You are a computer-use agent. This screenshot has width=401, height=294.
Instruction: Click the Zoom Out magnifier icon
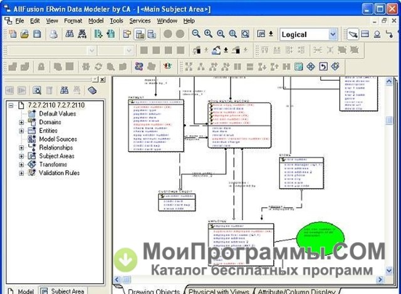(x=196, y=34)
